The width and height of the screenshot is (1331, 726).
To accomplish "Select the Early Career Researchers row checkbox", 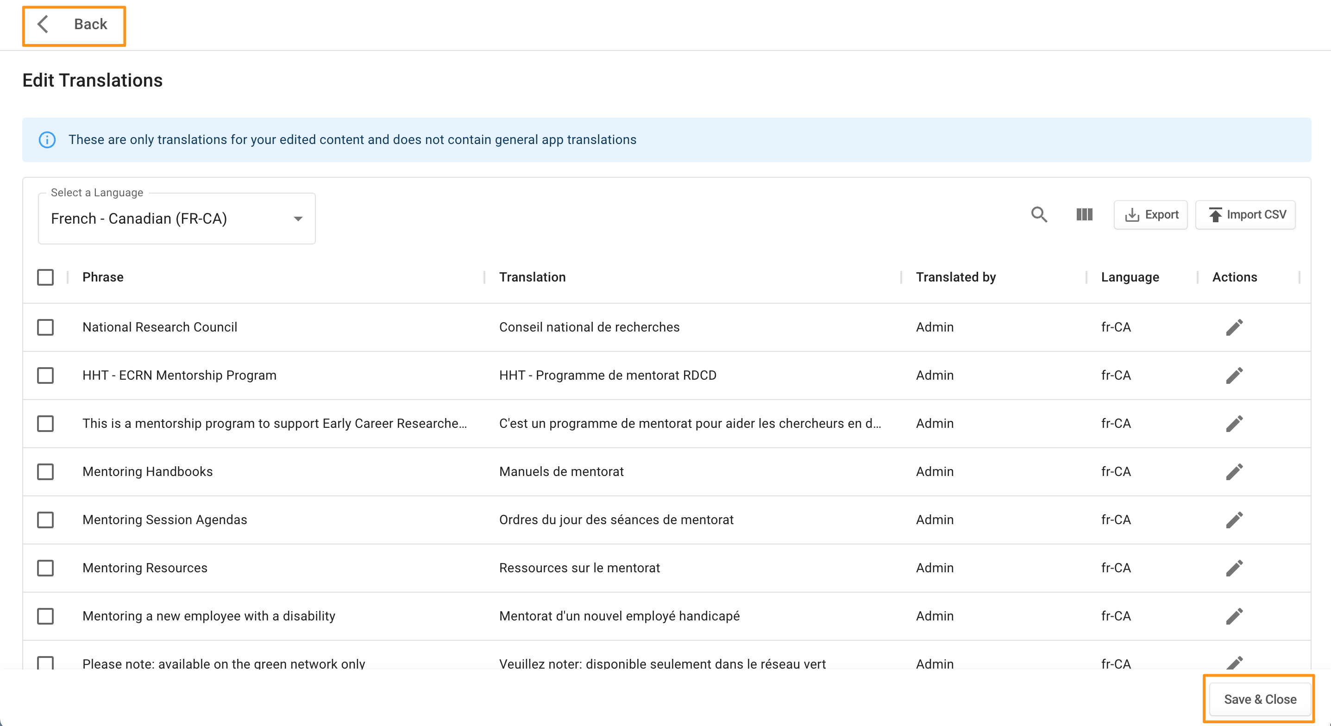I will coord(45,424).
